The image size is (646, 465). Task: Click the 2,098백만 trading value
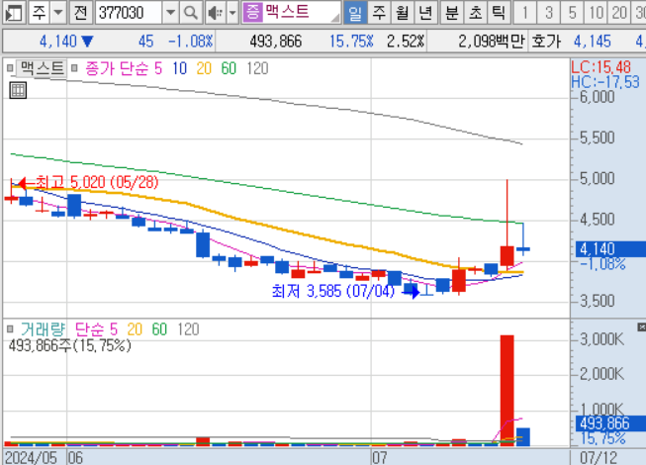coord(491,42)
